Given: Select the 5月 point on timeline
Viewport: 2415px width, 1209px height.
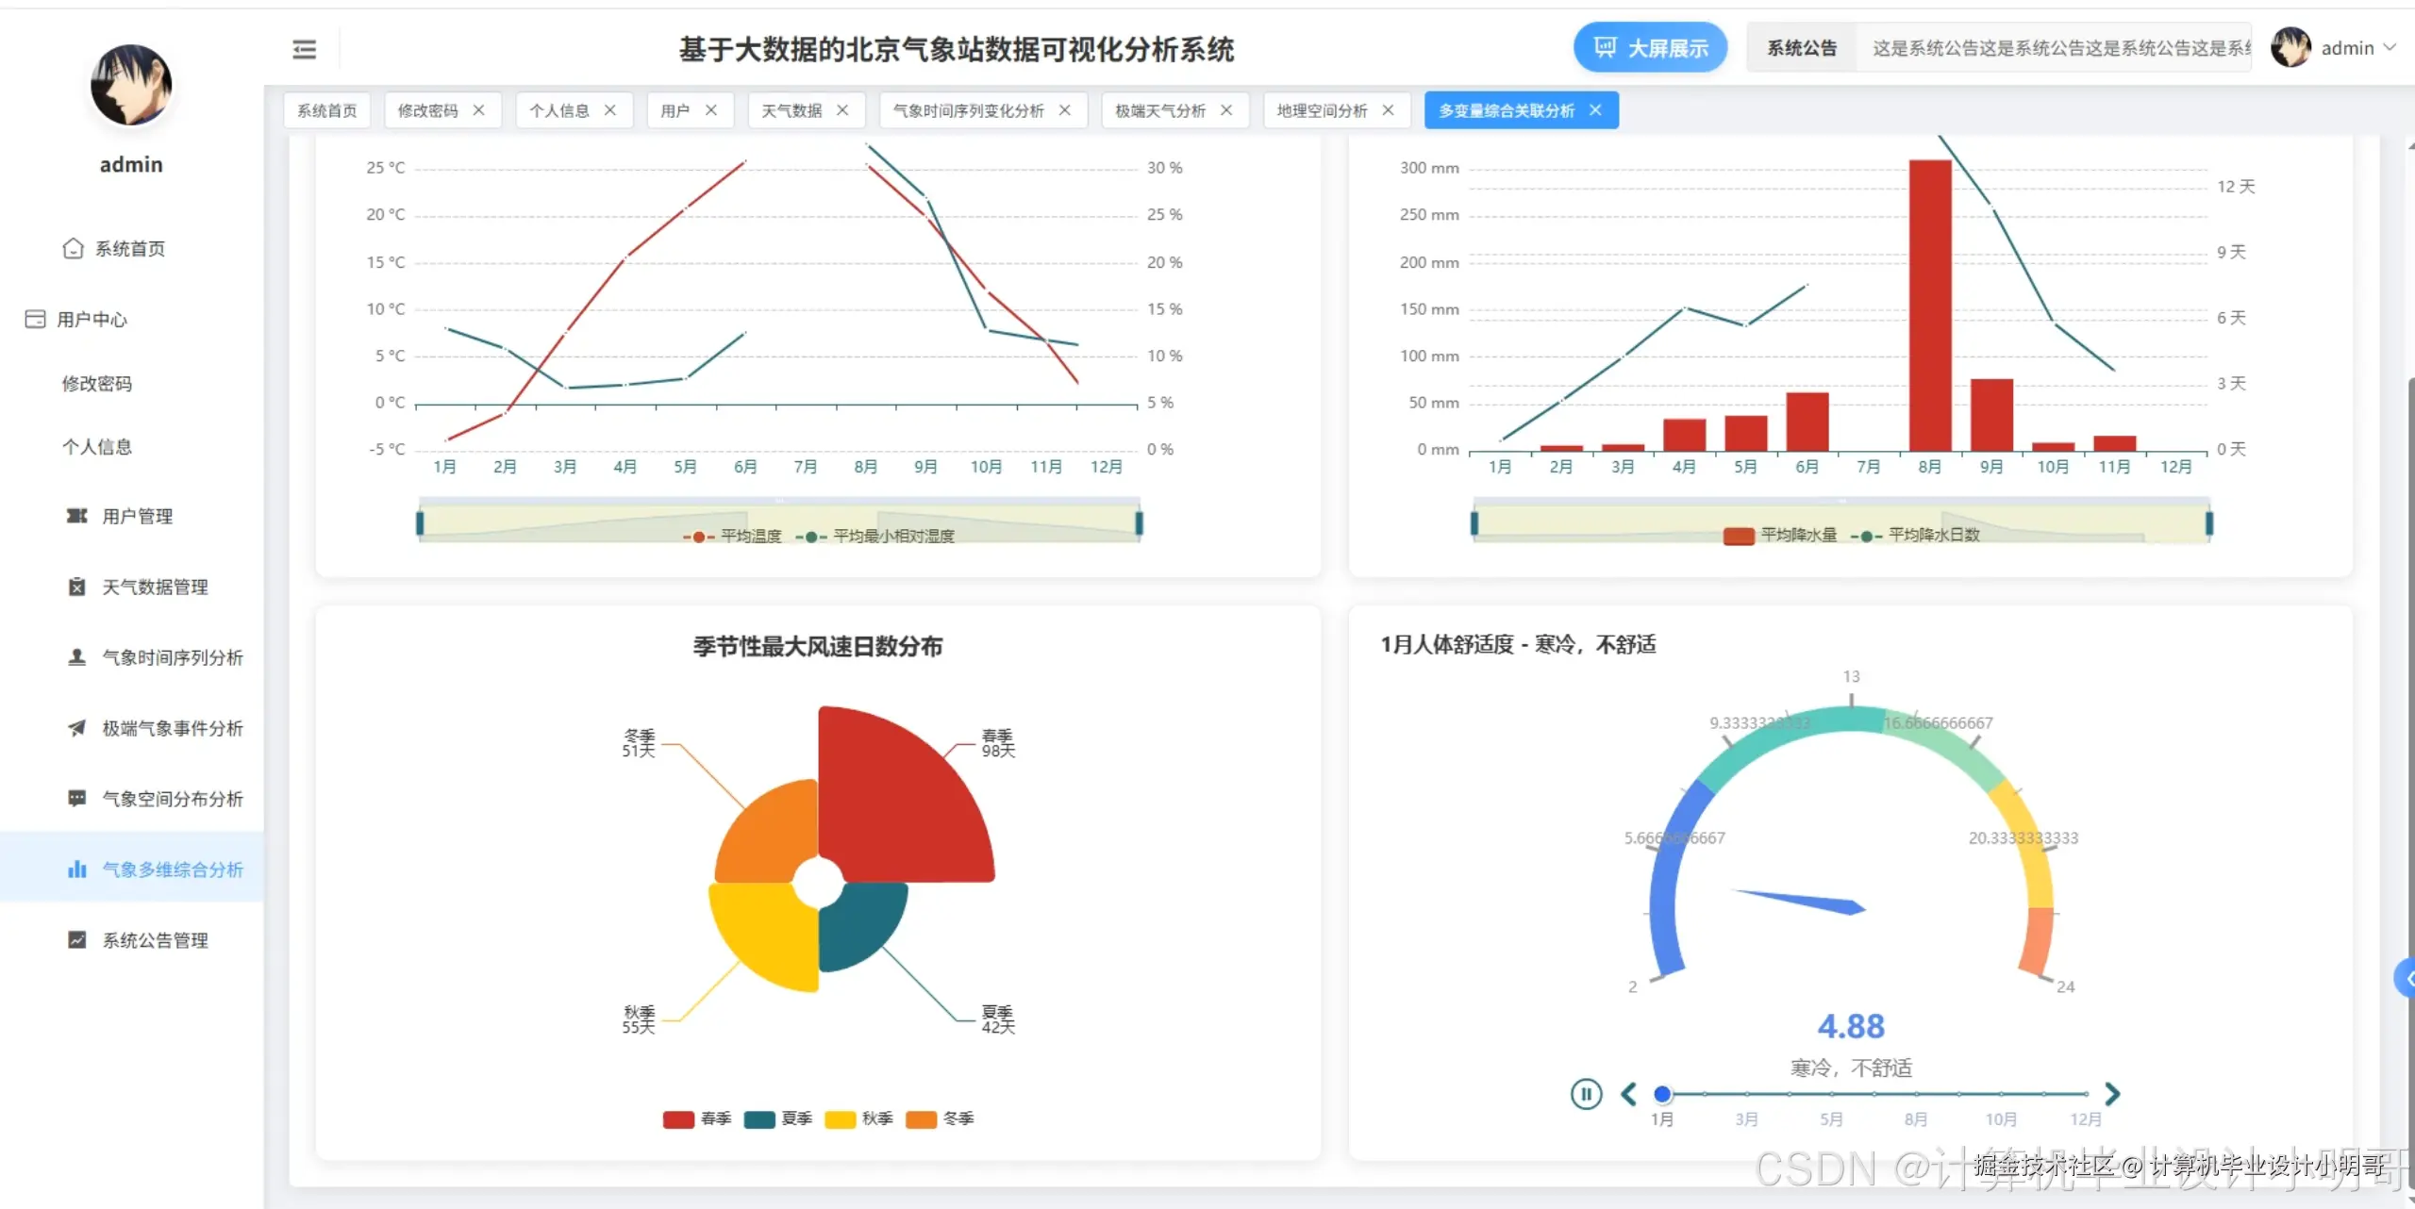Looking at the screenshot, I should pos(1831,1094).
